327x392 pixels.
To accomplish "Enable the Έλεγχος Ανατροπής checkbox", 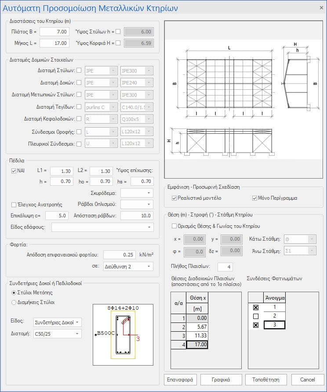I will tap(14, 205).
